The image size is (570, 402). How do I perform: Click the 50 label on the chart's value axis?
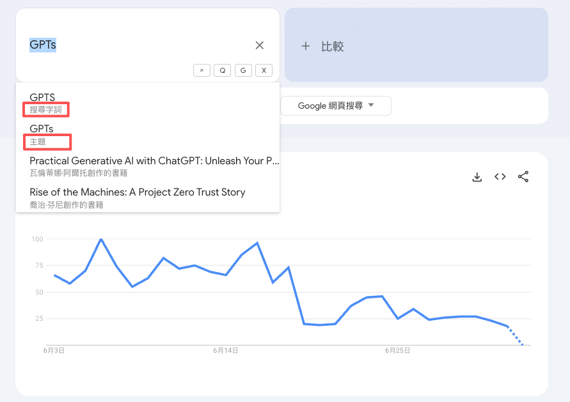click(x=39, y=292)
